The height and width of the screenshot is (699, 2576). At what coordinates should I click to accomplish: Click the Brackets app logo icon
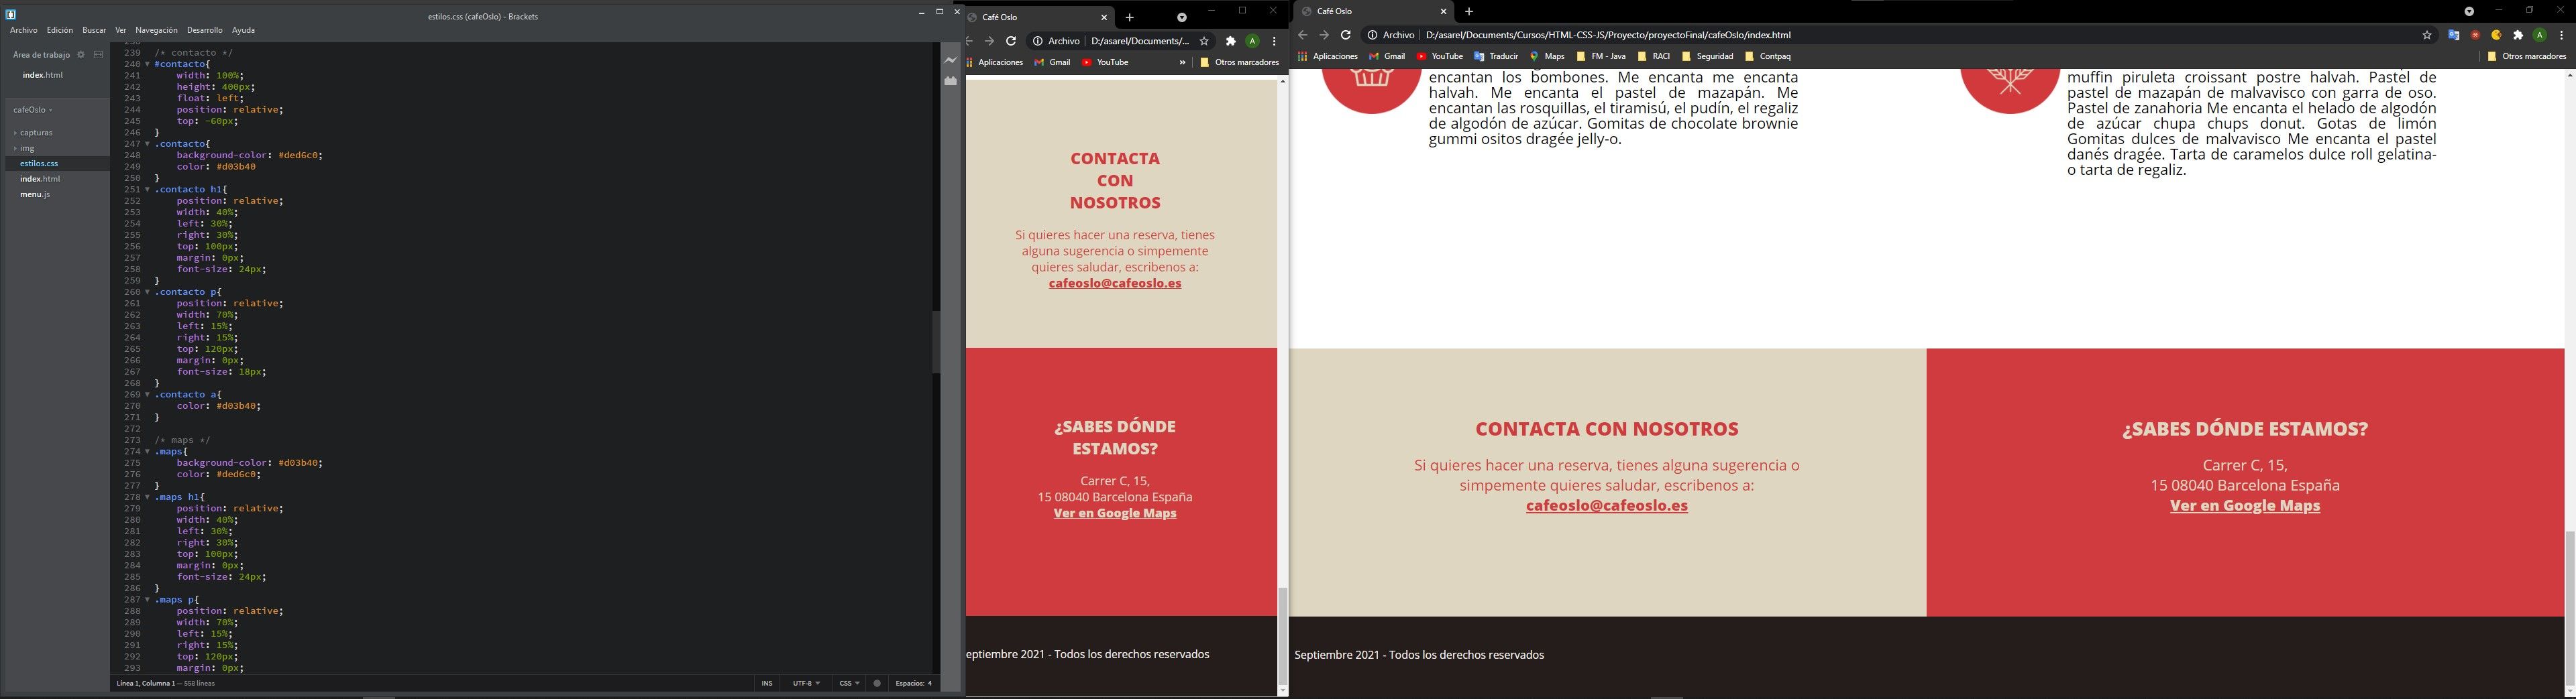11,14
